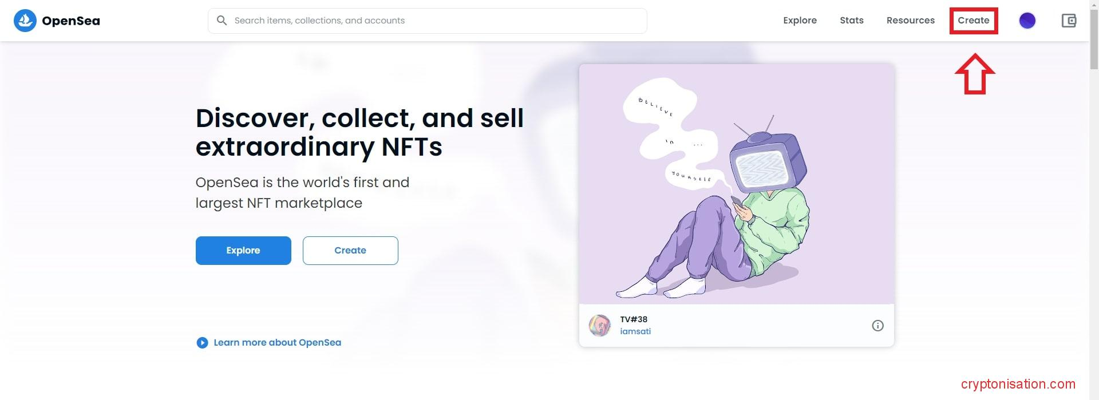Viewport: 1099px width, 400px height.
Task: Click Create in the top navigation
Action: tap(973, 21)
